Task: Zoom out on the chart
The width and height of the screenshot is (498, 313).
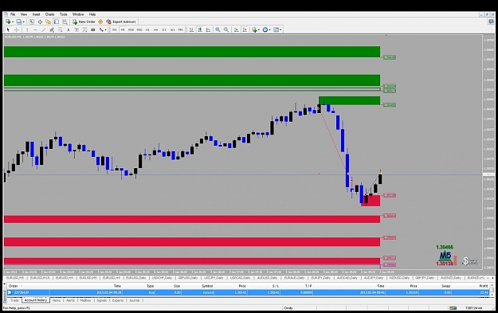Action: [x=226, y=29]
